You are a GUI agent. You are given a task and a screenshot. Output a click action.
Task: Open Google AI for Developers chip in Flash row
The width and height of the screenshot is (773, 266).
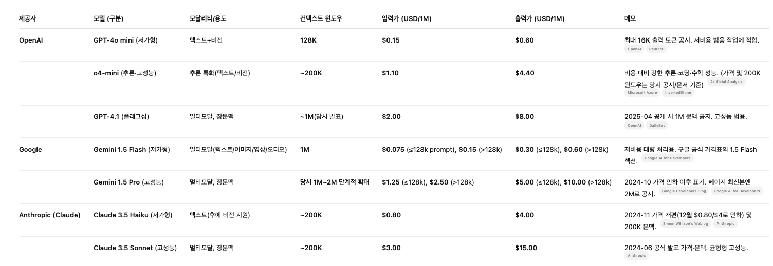point(667,158)
